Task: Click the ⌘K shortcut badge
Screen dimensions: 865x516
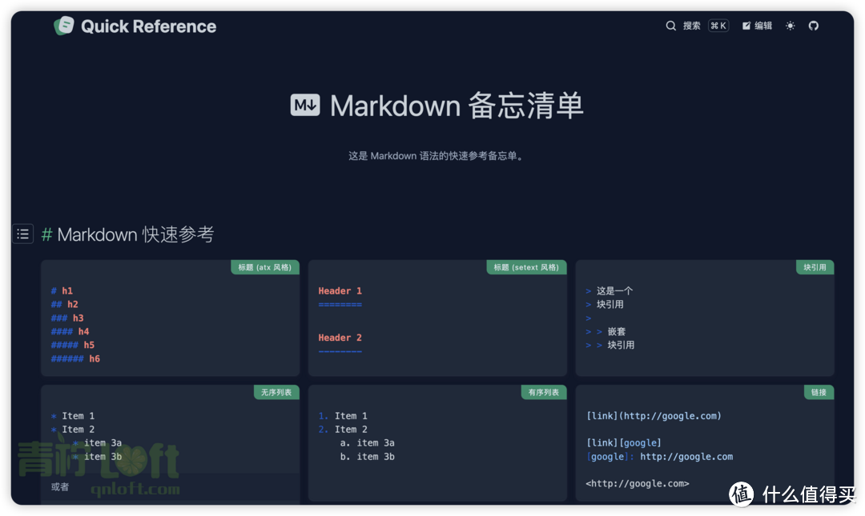Action: point(718,26)
